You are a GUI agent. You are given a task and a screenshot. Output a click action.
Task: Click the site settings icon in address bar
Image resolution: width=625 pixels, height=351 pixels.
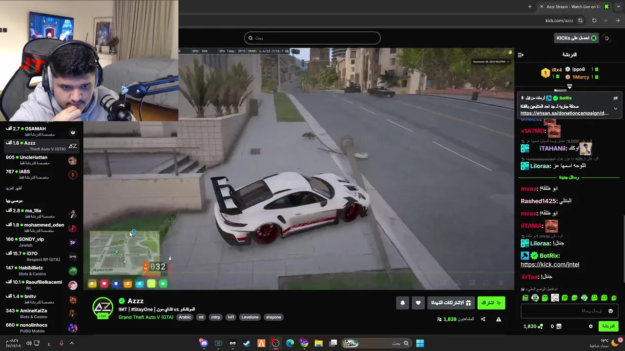[580, 20]
